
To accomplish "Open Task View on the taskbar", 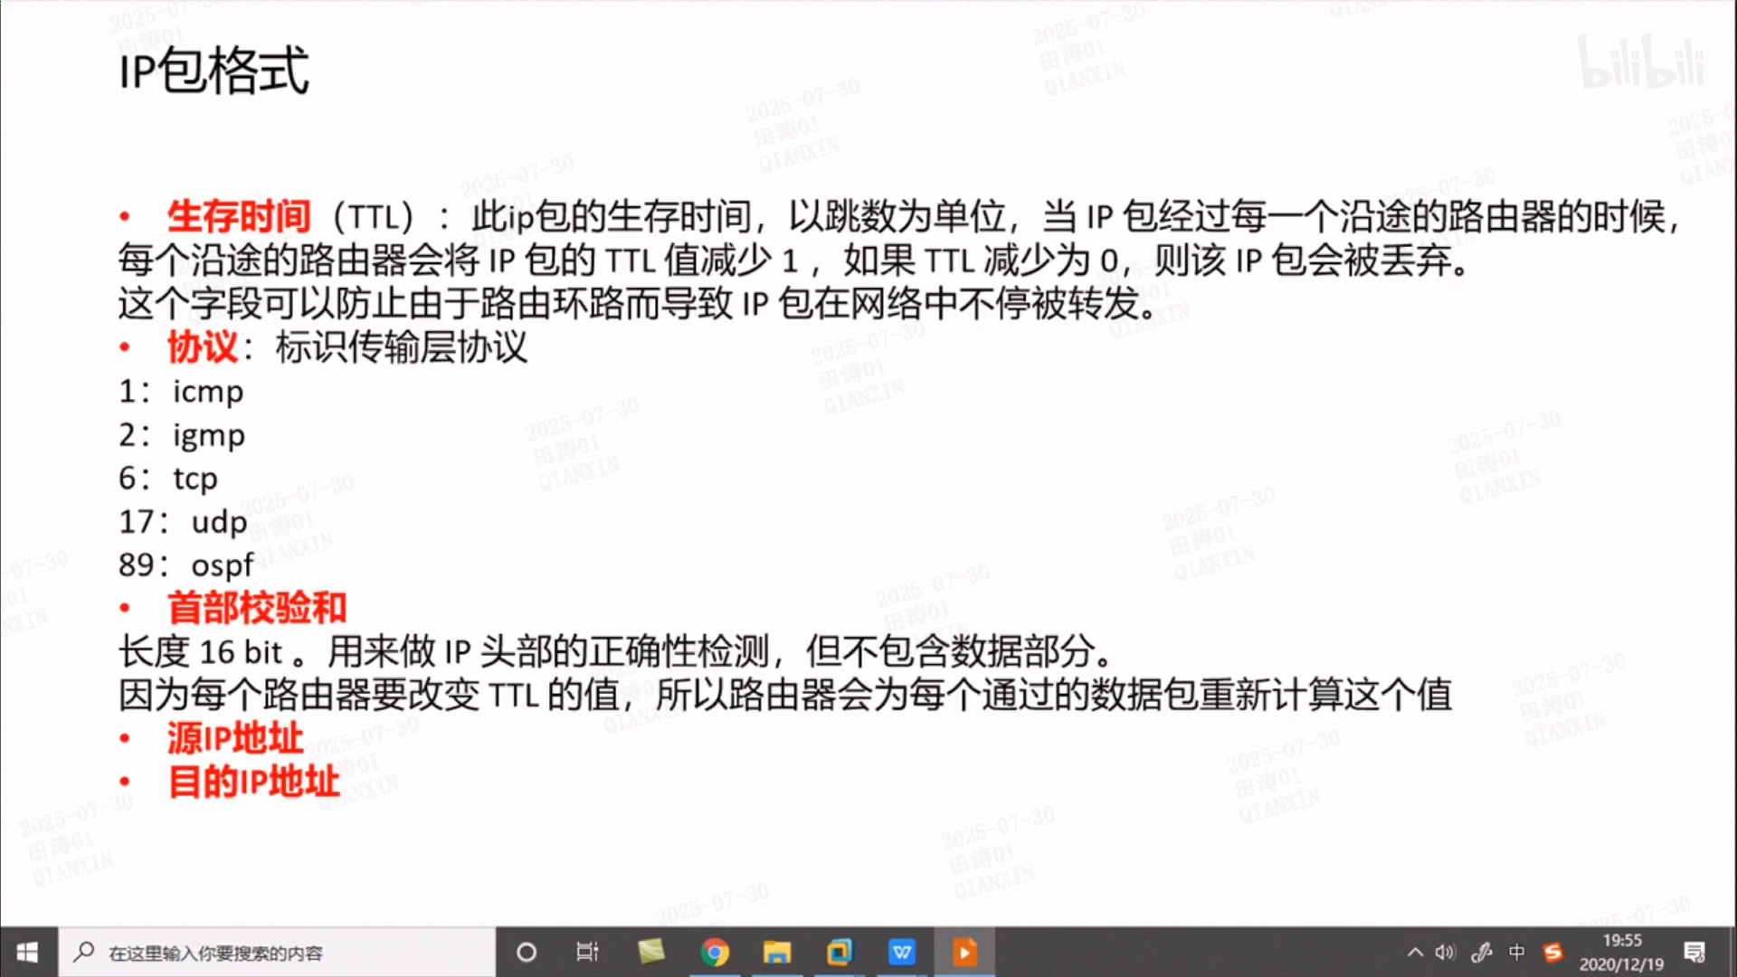I will point(587,953).
